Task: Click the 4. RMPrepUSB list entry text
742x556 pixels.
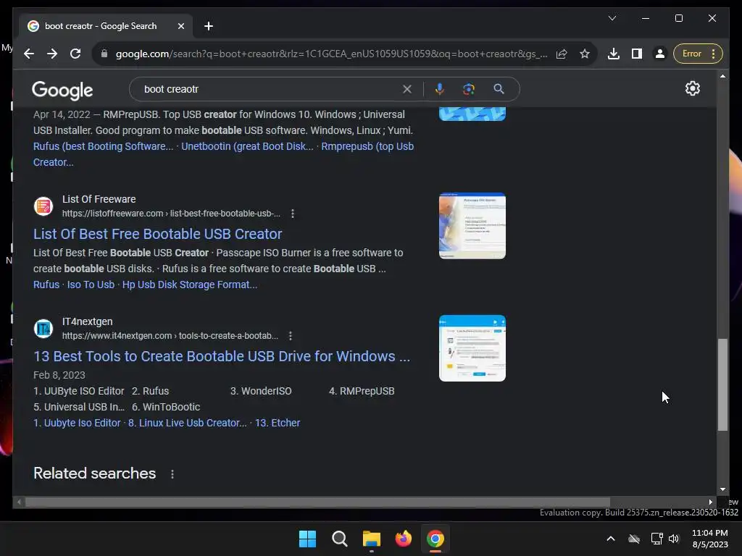Action: tap(362, 391)
